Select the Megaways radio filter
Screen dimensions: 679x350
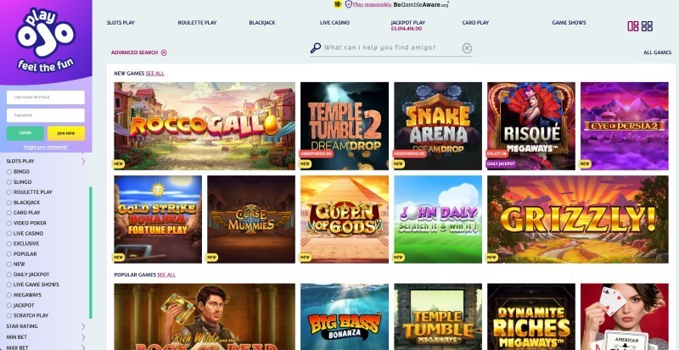coord(9,295)
